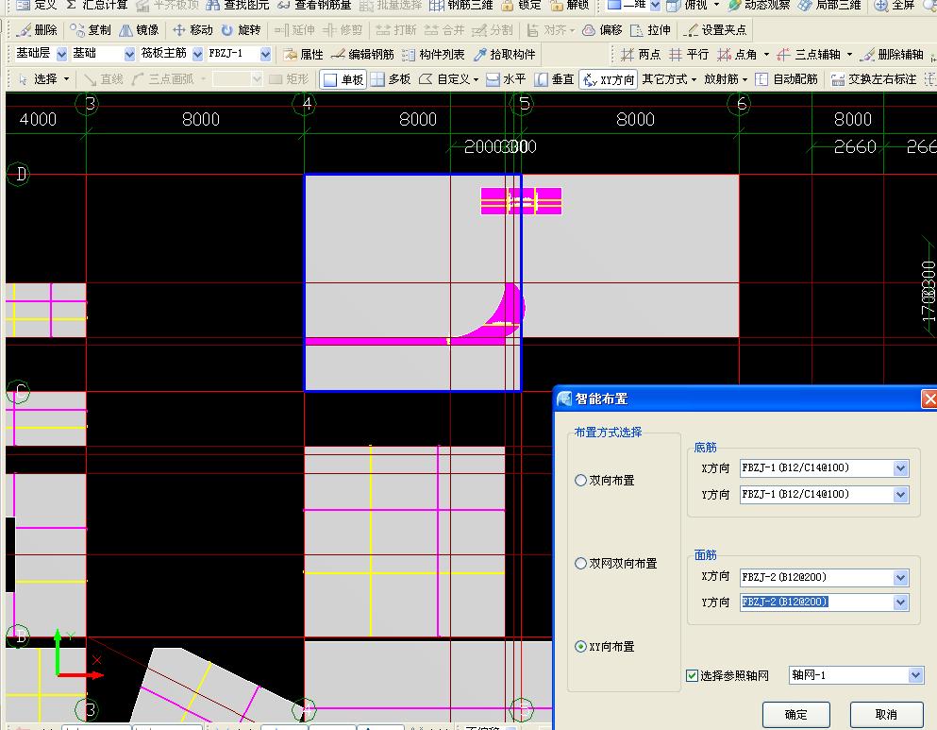The image size is (937, 730).
Task: Expand 底筋 Y方向 rebar dropdown
Action: click(x=901, y=495)
